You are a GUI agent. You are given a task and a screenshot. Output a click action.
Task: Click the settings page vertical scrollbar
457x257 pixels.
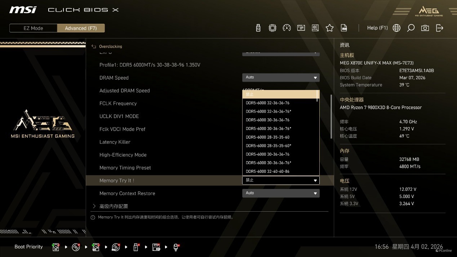[x=331, y=117]
